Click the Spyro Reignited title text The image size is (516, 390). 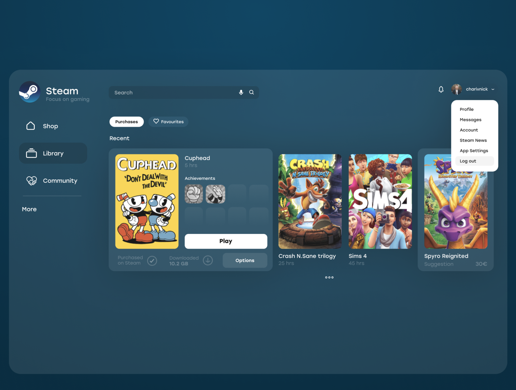pyautogui.click(x=446, y=256)
